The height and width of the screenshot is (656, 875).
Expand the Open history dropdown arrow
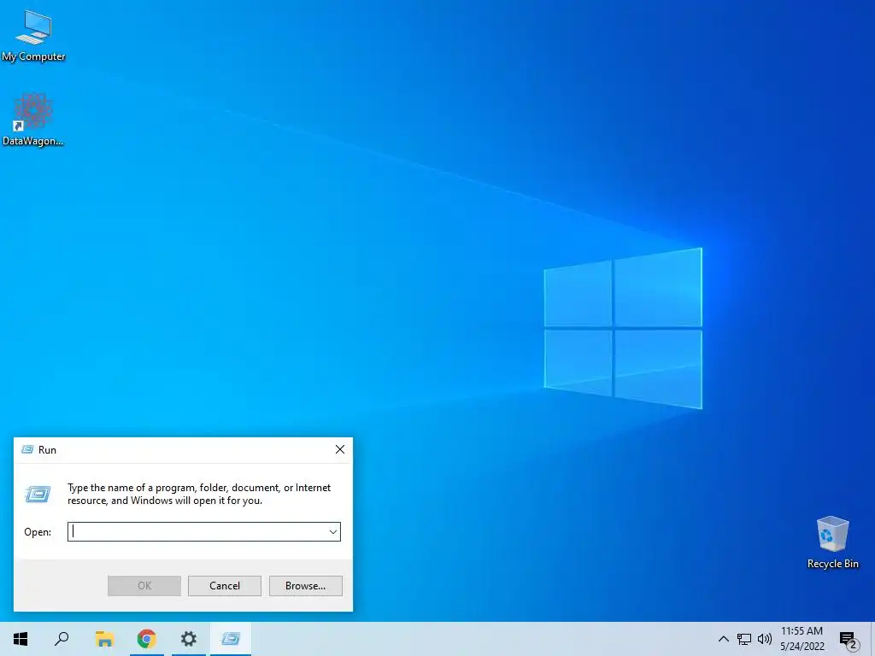pos(333,531)
